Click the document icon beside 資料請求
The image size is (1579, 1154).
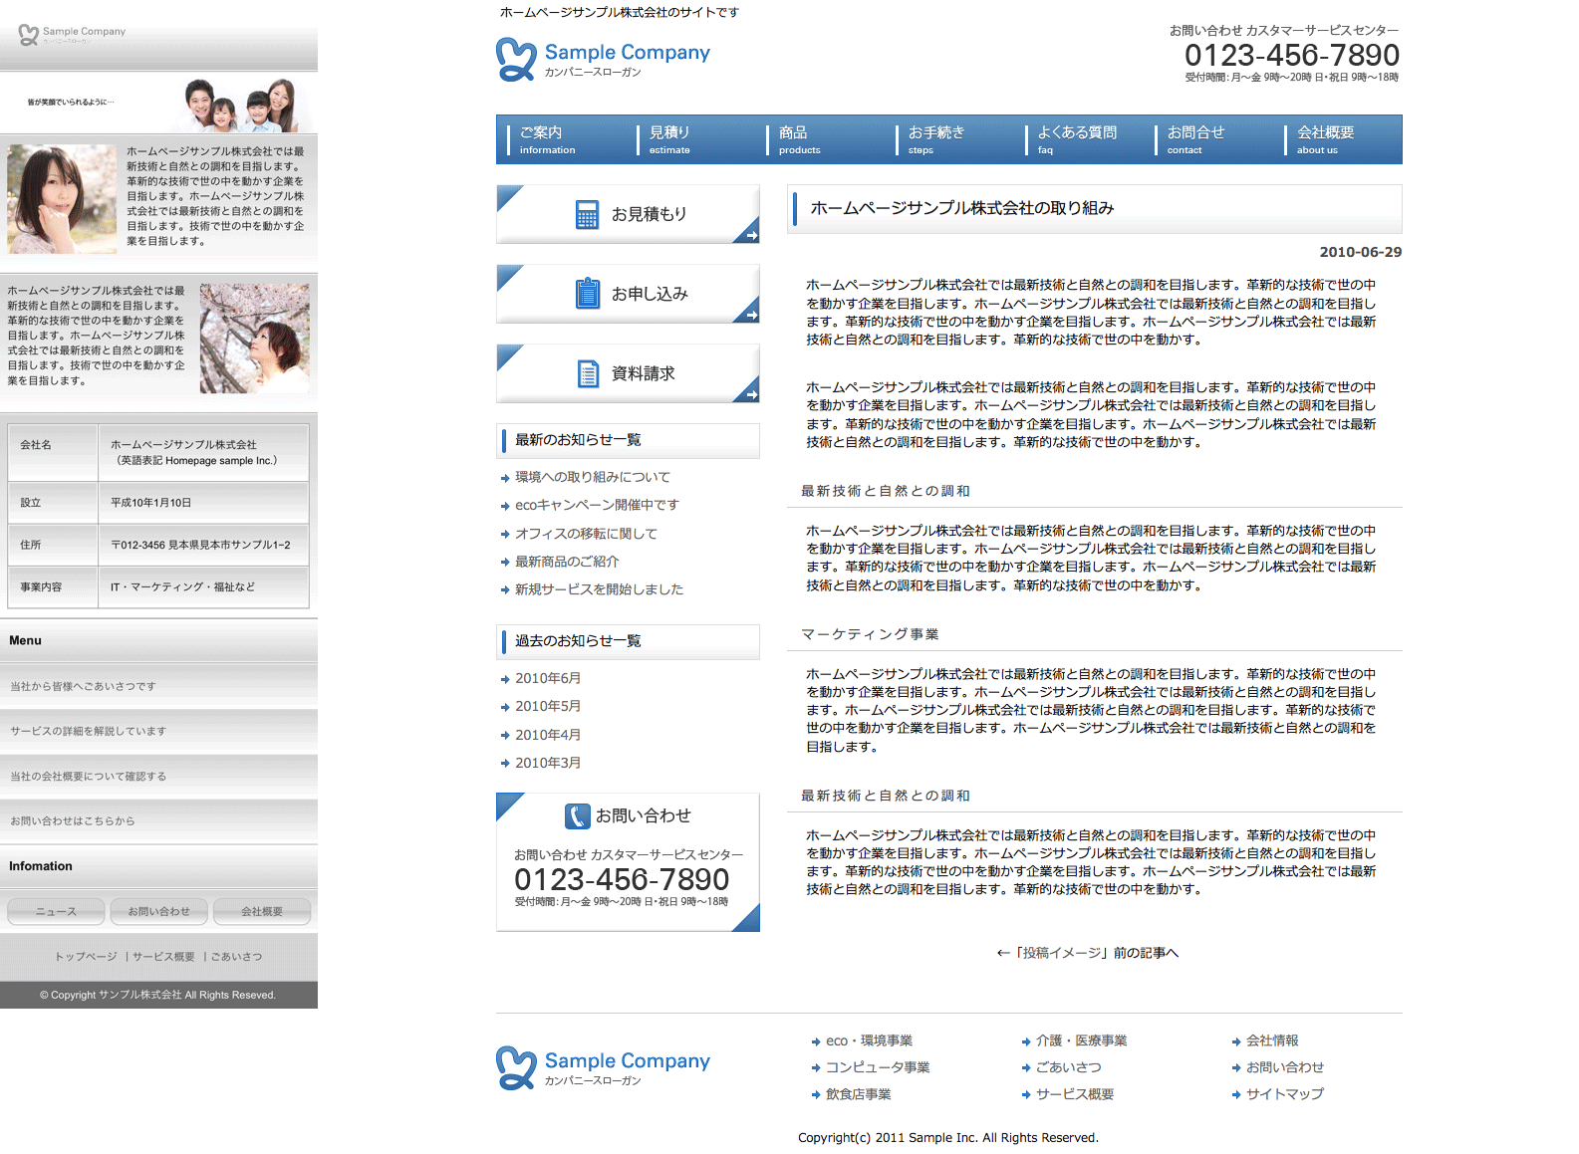pyautogui.click(x=588, y=374)
